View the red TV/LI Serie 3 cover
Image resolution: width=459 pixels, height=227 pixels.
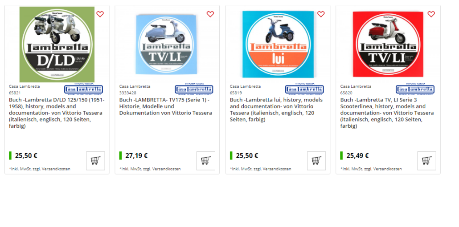(x=388, y=44)
